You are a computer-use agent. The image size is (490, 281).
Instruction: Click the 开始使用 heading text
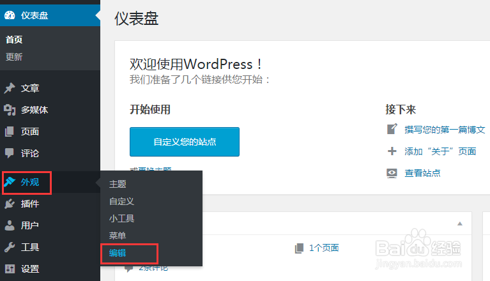point(150,110)
